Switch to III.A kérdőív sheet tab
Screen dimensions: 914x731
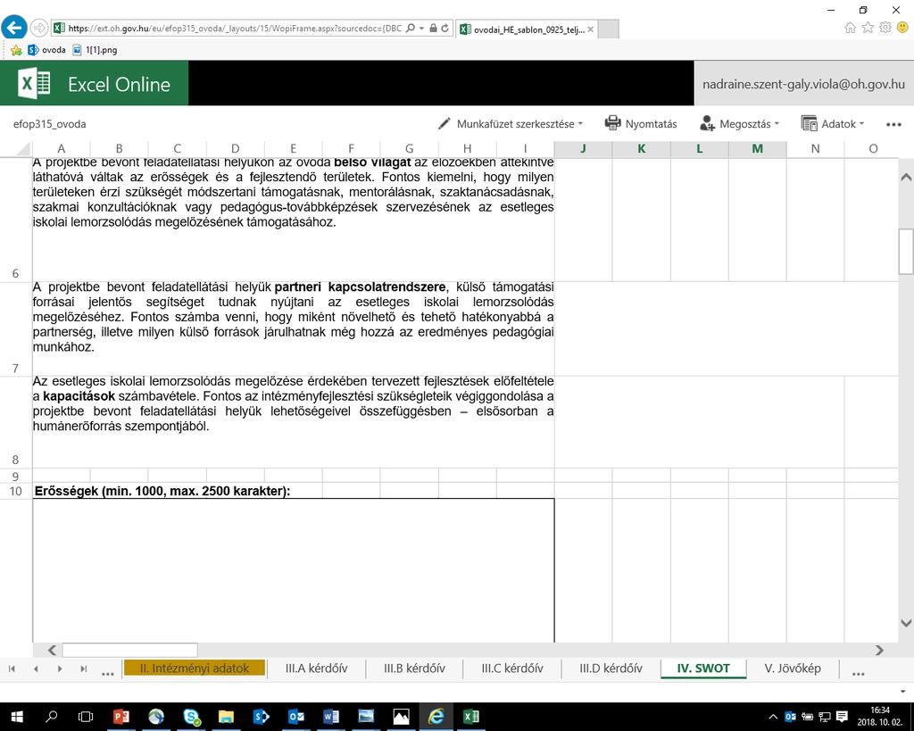317,669
